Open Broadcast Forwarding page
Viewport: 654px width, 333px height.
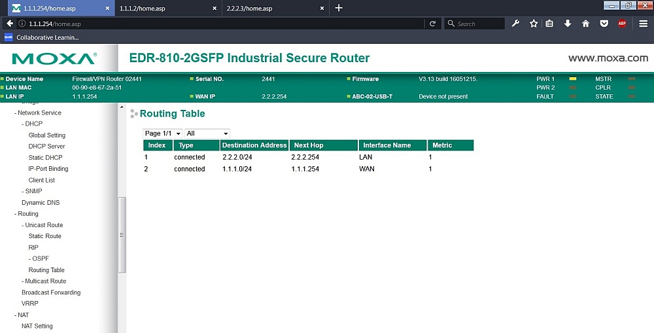[x=51, y=292]
